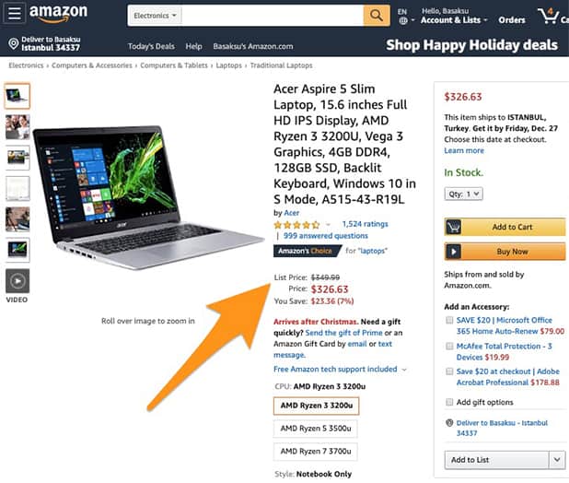Click the Amazon logo
This screenshot has height=483, width=569.
pos(58,13)
